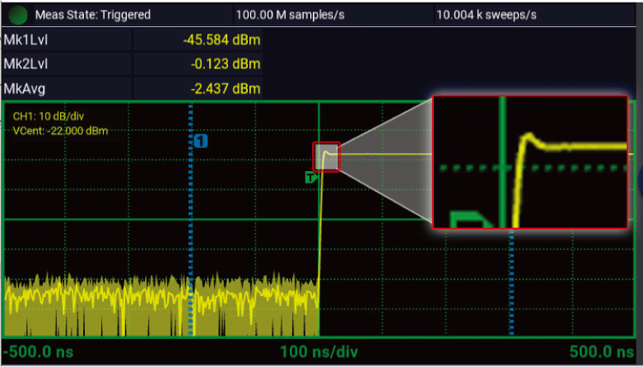
Task: Click the VCent: -22.000 dBm setting
Action: point(61,130)
